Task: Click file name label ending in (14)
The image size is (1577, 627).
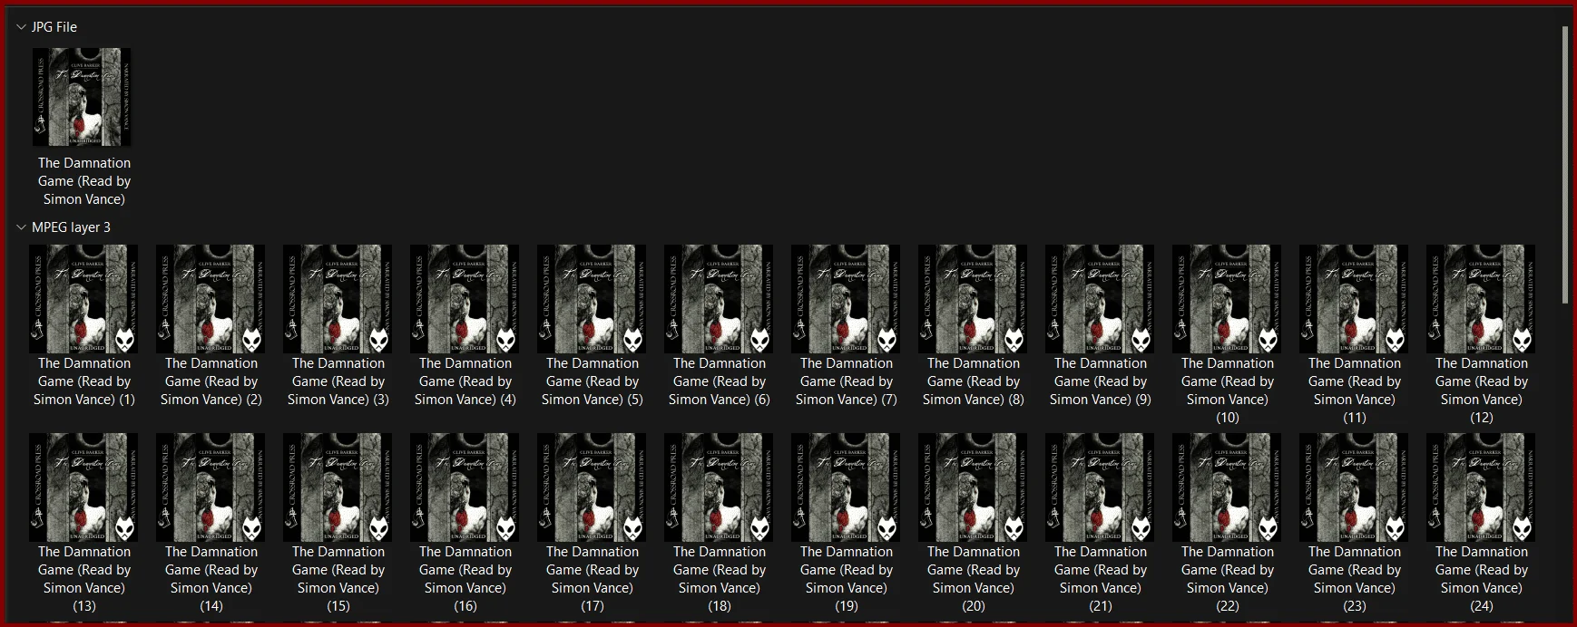Action: pyautogui.click(x=211, y=579)
